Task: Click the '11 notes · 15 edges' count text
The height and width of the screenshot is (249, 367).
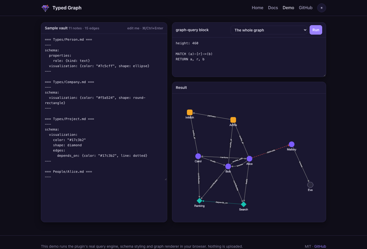Action: pos(84,28)
